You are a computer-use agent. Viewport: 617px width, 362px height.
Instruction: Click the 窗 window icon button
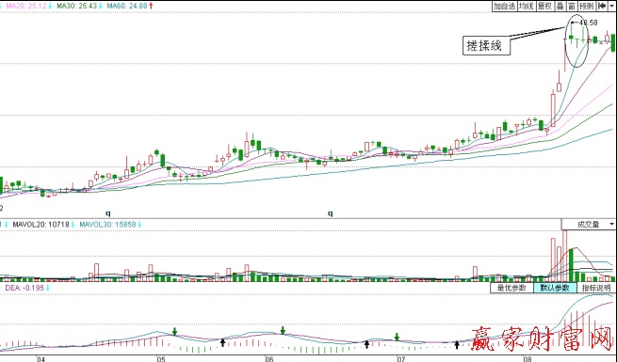(x=572, y=6)
